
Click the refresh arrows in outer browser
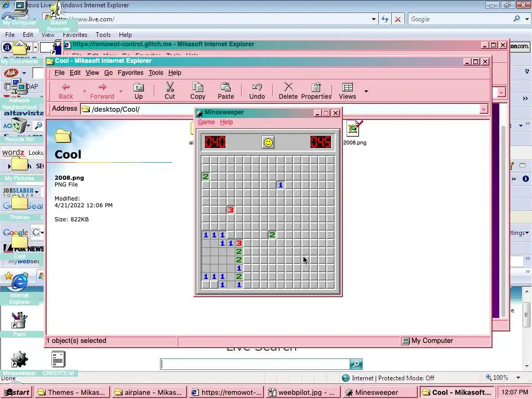385,19
